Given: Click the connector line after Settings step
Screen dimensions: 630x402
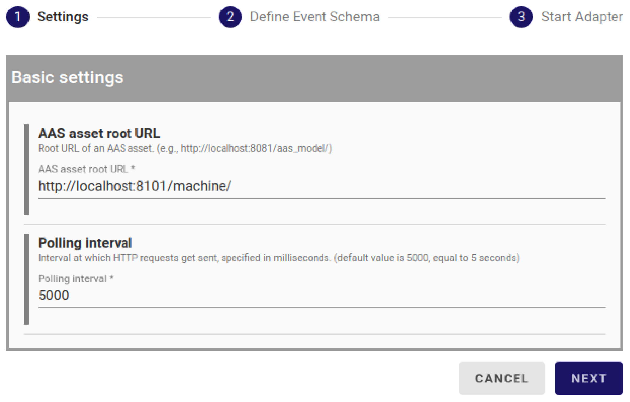Looking at the screenshot, I should pyautogui.click(x=154, y=17).
